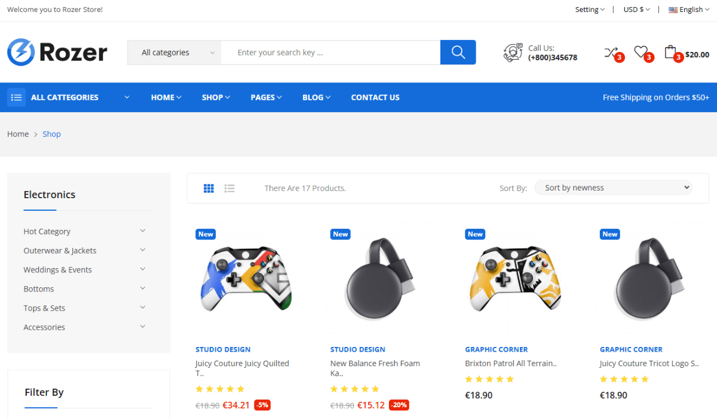The image size is (717, 418).
Task: Click the Contact Us nav link
Action: [375, 97]
